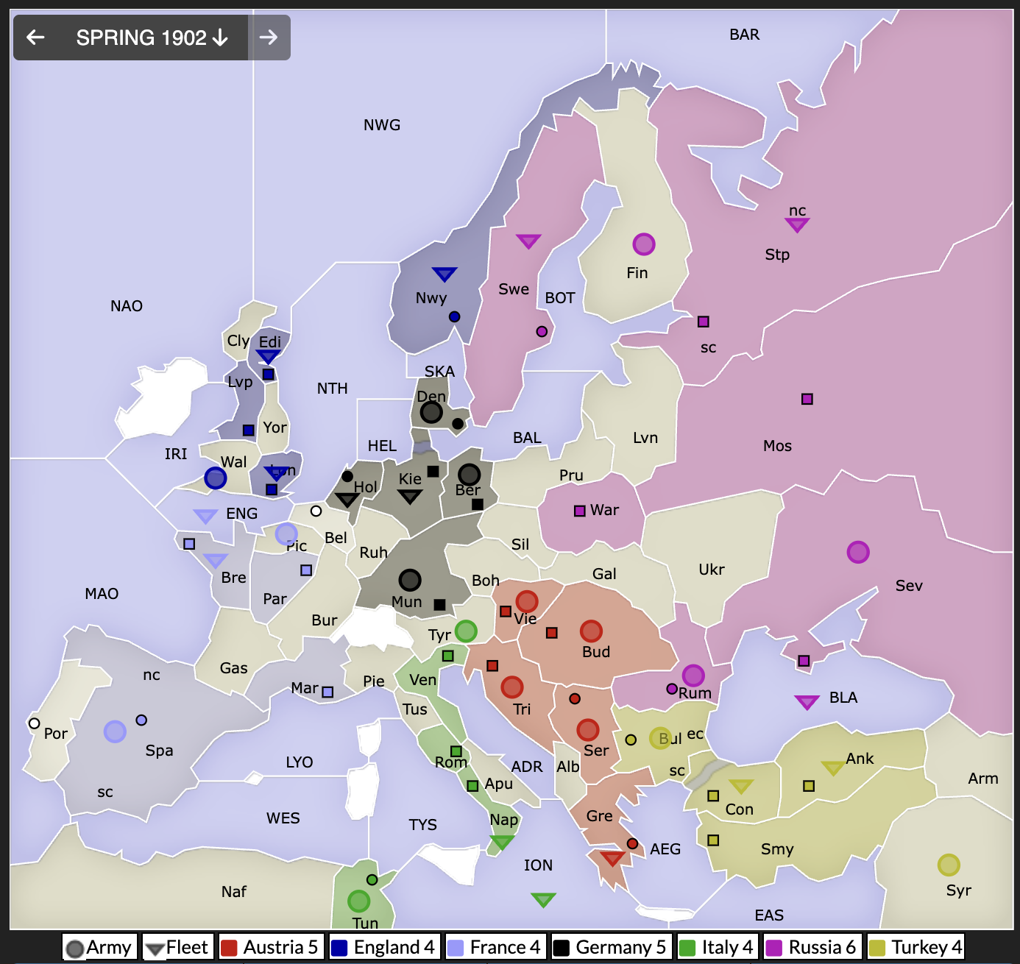Click the Russia 6 legend entry
The width and height of the screenshot is (1020, 964).
pos(812,947)
